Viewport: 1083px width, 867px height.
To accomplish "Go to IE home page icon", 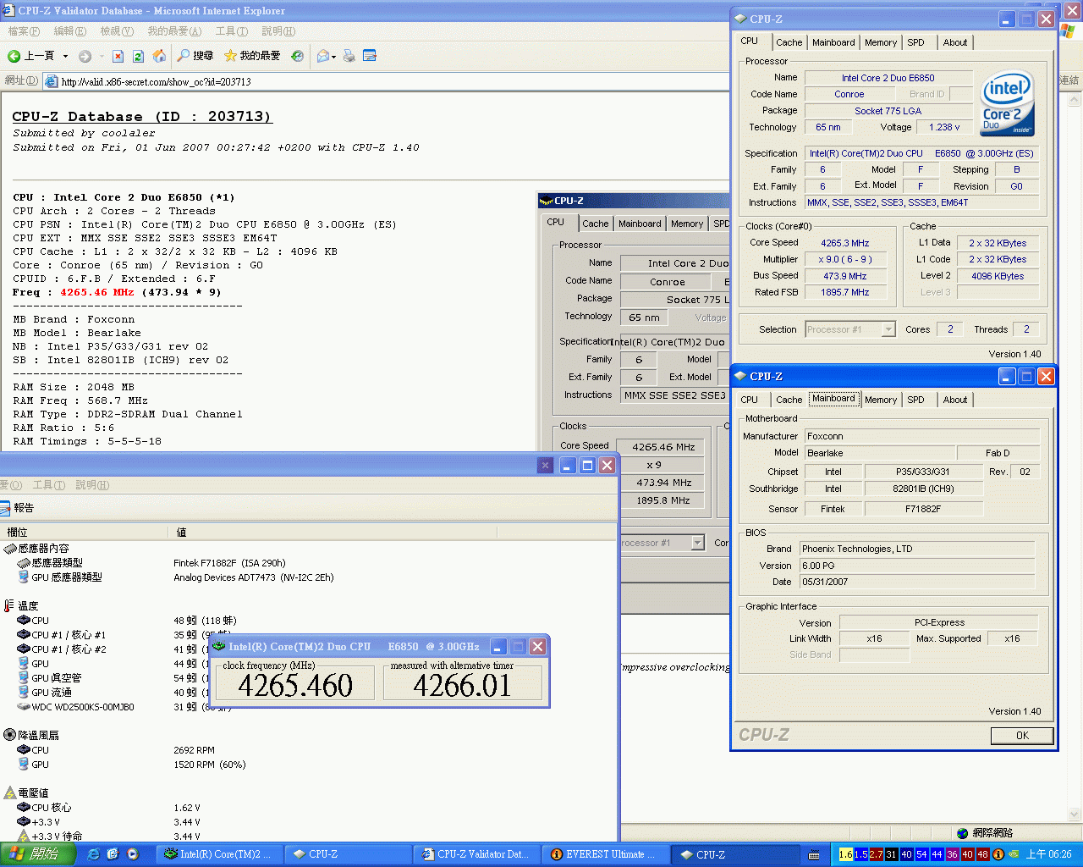I will pos(160,56).
